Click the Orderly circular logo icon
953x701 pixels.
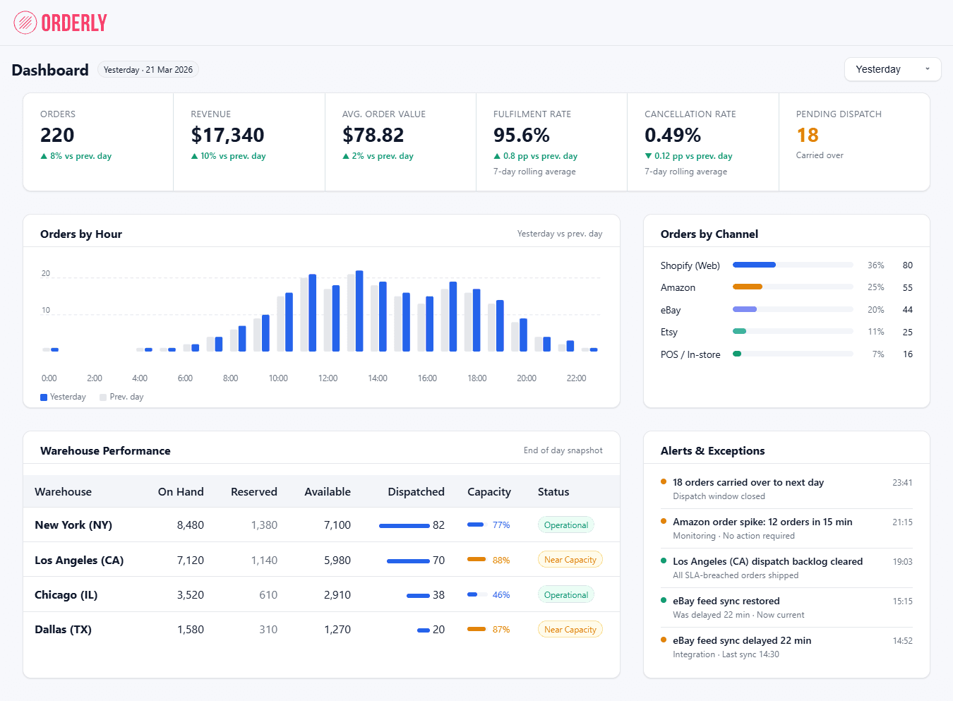(x=25, y=23)
